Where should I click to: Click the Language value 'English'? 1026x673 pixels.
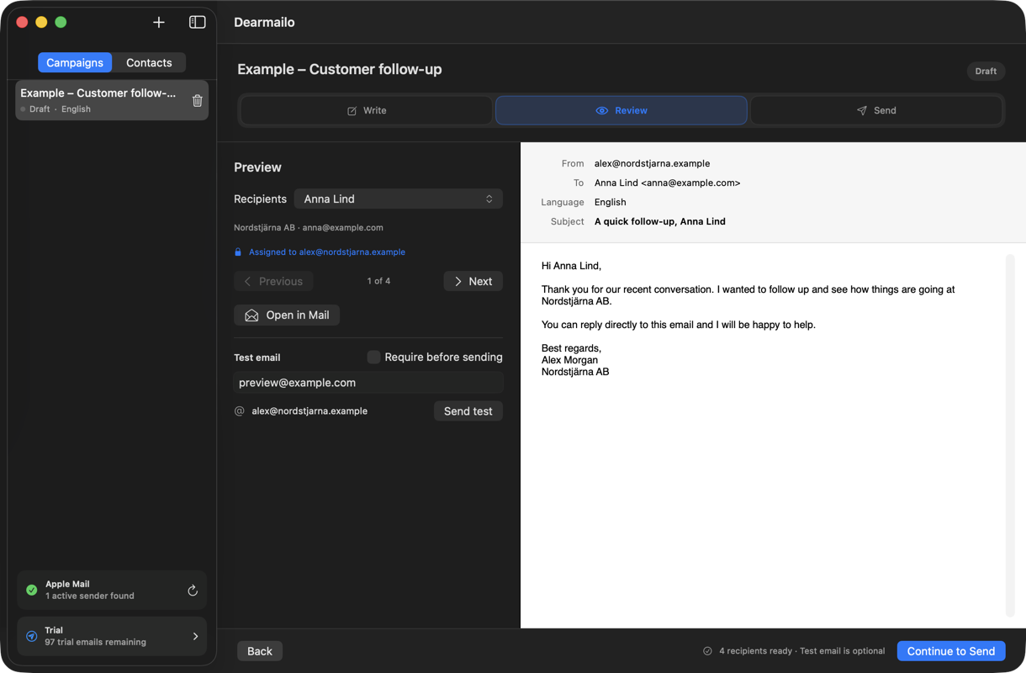[x=611, y=203]
